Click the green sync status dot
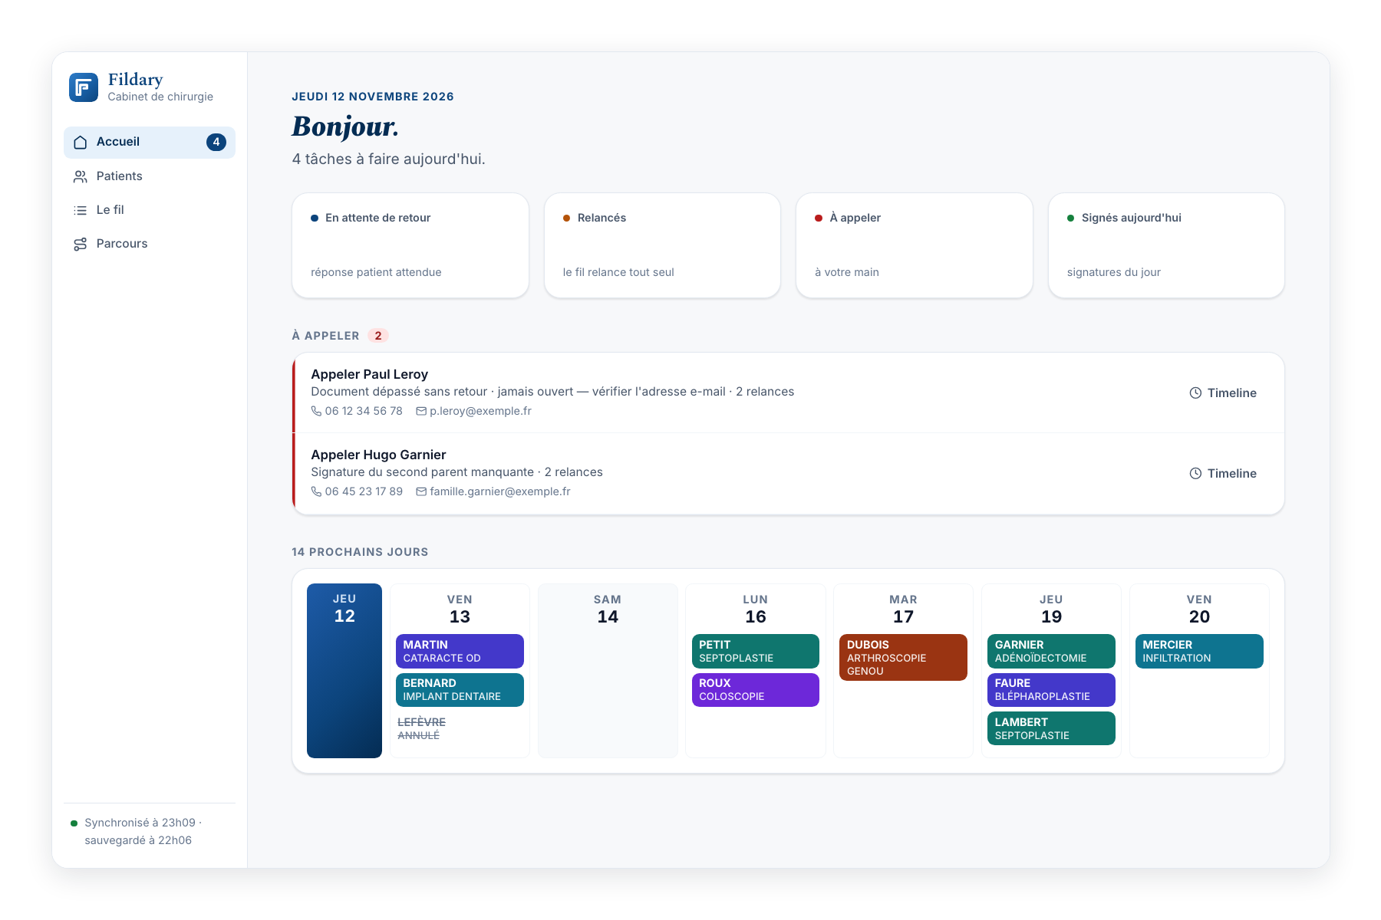 [74, 823]
